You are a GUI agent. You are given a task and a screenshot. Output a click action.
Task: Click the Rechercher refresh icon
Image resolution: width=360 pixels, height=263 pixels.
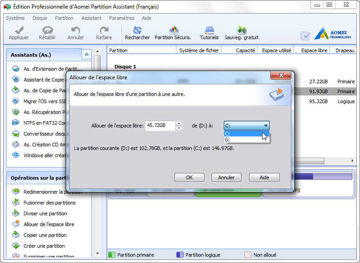tap(137, 30)
